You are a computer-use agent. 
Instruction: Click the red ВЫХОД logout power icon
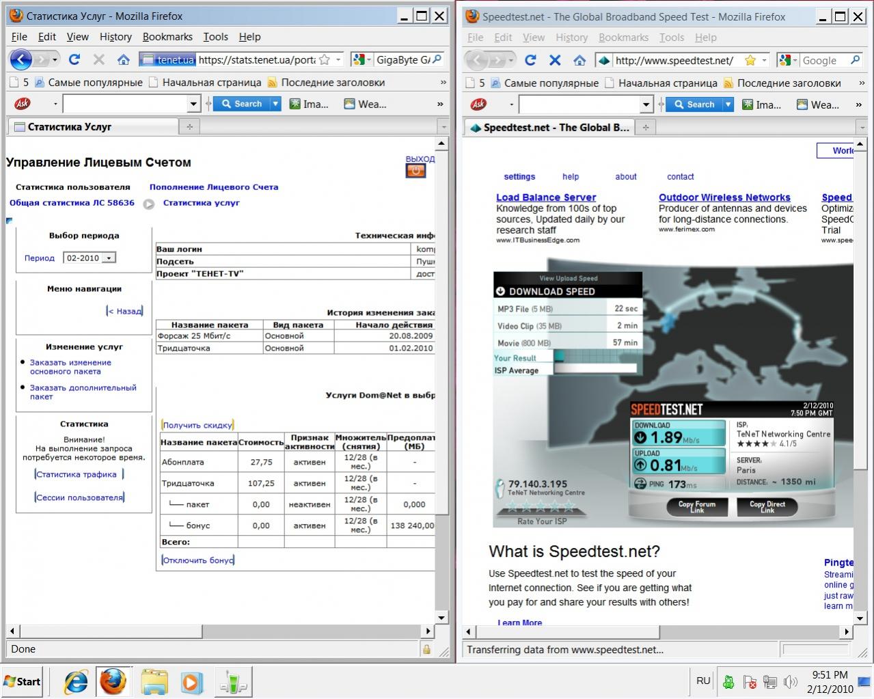415,171
